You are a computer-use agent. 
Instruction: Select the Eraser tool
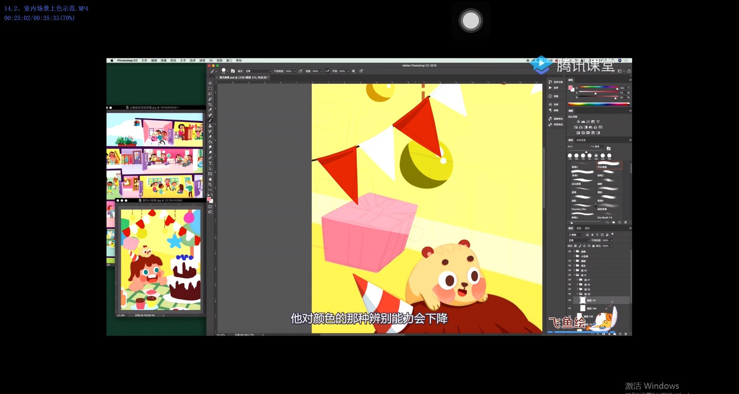[210, 136]
